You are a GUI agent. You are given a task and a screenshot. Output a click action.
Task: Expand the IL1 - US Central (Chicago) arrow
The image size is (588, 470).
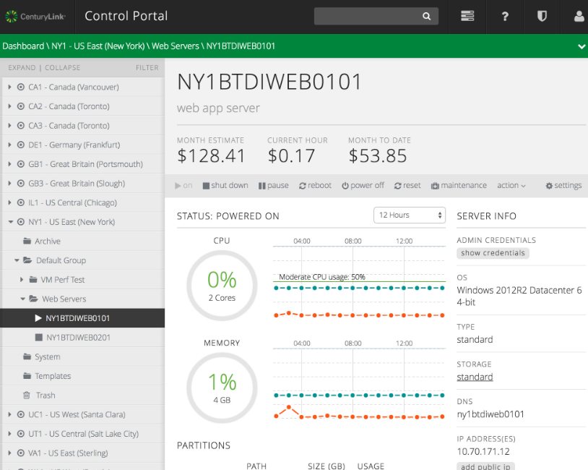coord(9,202)
